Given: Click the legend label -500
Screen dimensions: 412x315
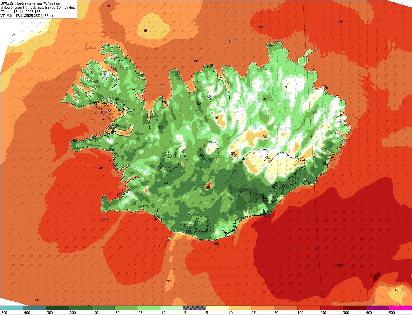Looking at the screenshot, I should (4, 313).
